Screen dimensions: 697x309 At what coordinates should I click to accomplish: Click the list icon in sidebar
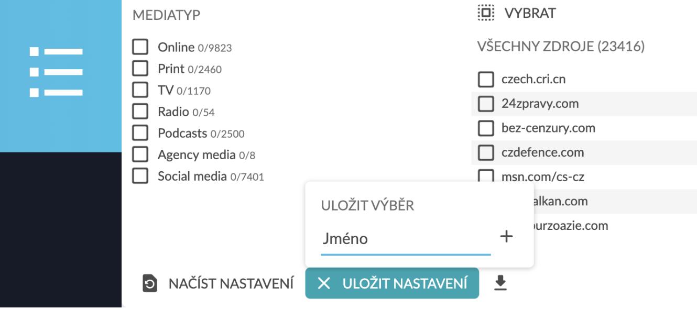pyautogui.click(x=57, y=72)
